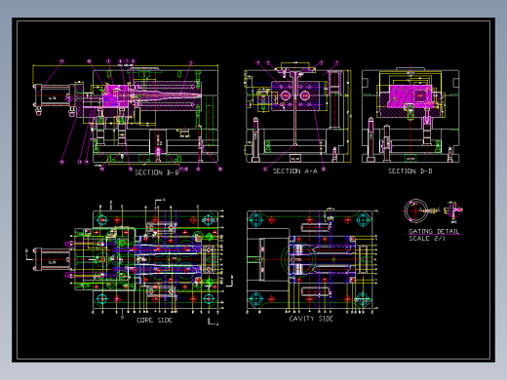Screen dimensions: 507x380
Task: Select the circular gating detail drawing
Action: (x=415, y=210)
